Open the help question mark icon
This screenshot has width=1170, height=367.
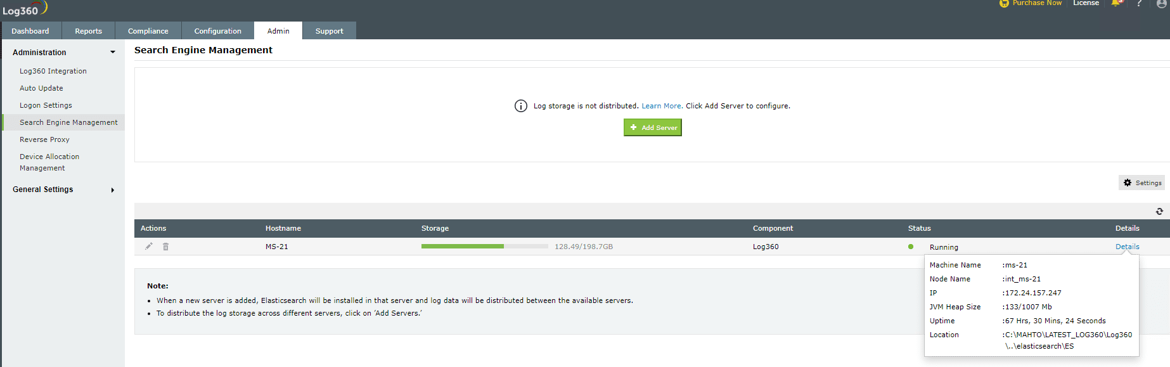(1139, 3)
